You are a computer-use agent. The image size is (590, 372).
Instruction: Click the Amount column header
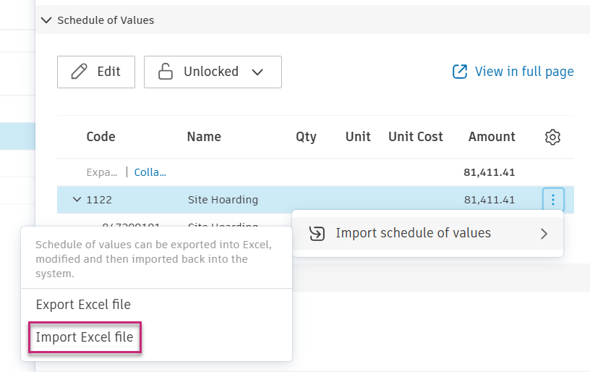[x=492, y=137]
